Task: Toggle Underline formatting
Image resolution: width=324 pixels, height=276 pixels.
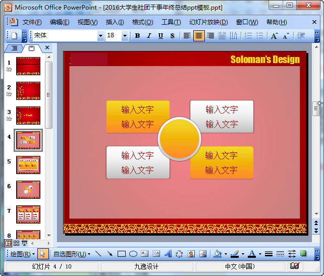Action: coord(160,36)
